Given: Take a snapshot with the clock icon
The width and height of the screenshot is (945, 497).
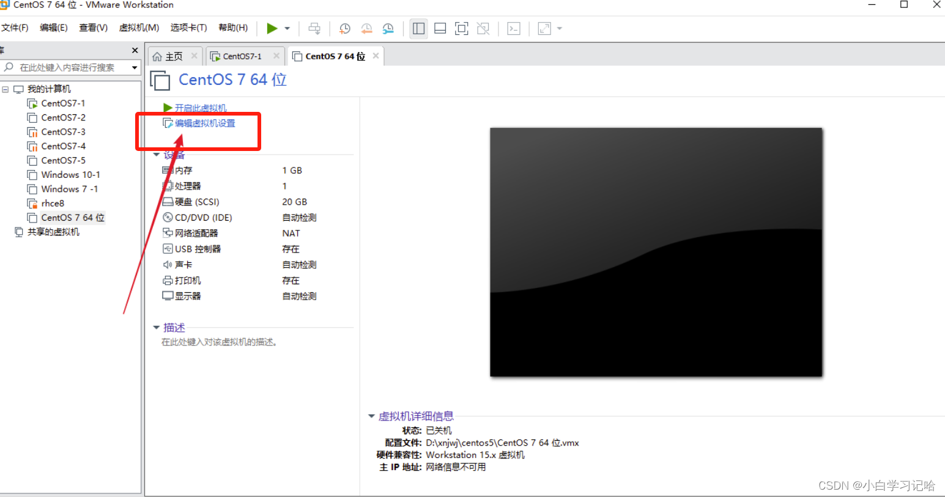Looking at the screenshot, I should click(x=345, y=28).
